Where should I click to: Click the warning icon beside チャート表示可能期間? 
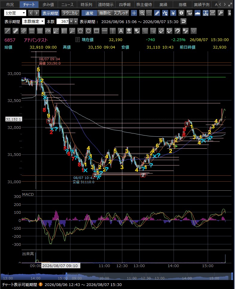tap(40, 285)
